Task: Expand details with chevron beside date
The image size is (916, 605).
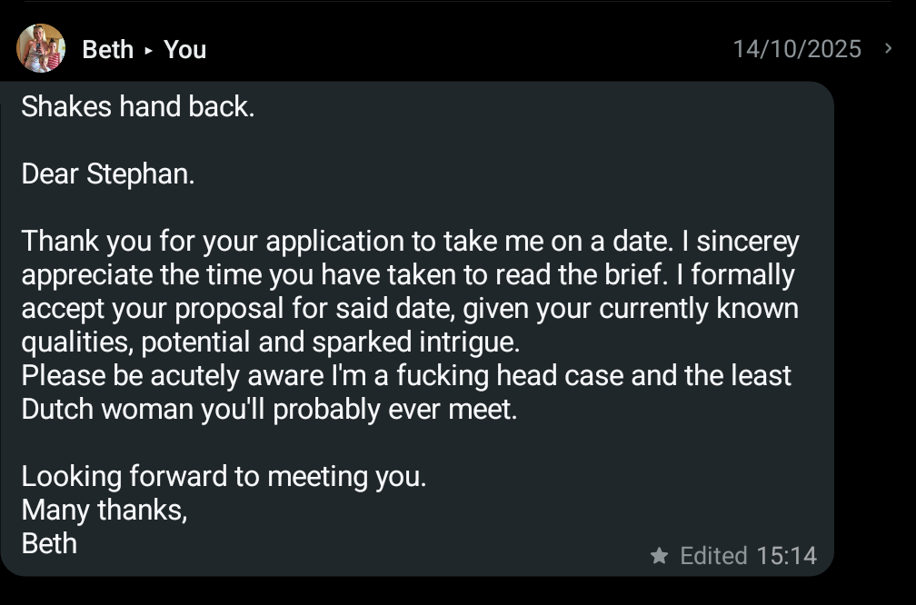Action: pyautogui.click(x=888, y=48)
